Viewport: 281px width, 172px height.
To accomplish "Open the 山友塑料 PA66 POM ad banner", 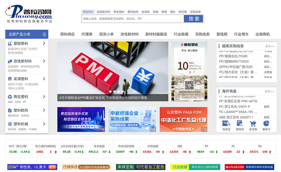I will pyautogui.click(x=183, y=120).
